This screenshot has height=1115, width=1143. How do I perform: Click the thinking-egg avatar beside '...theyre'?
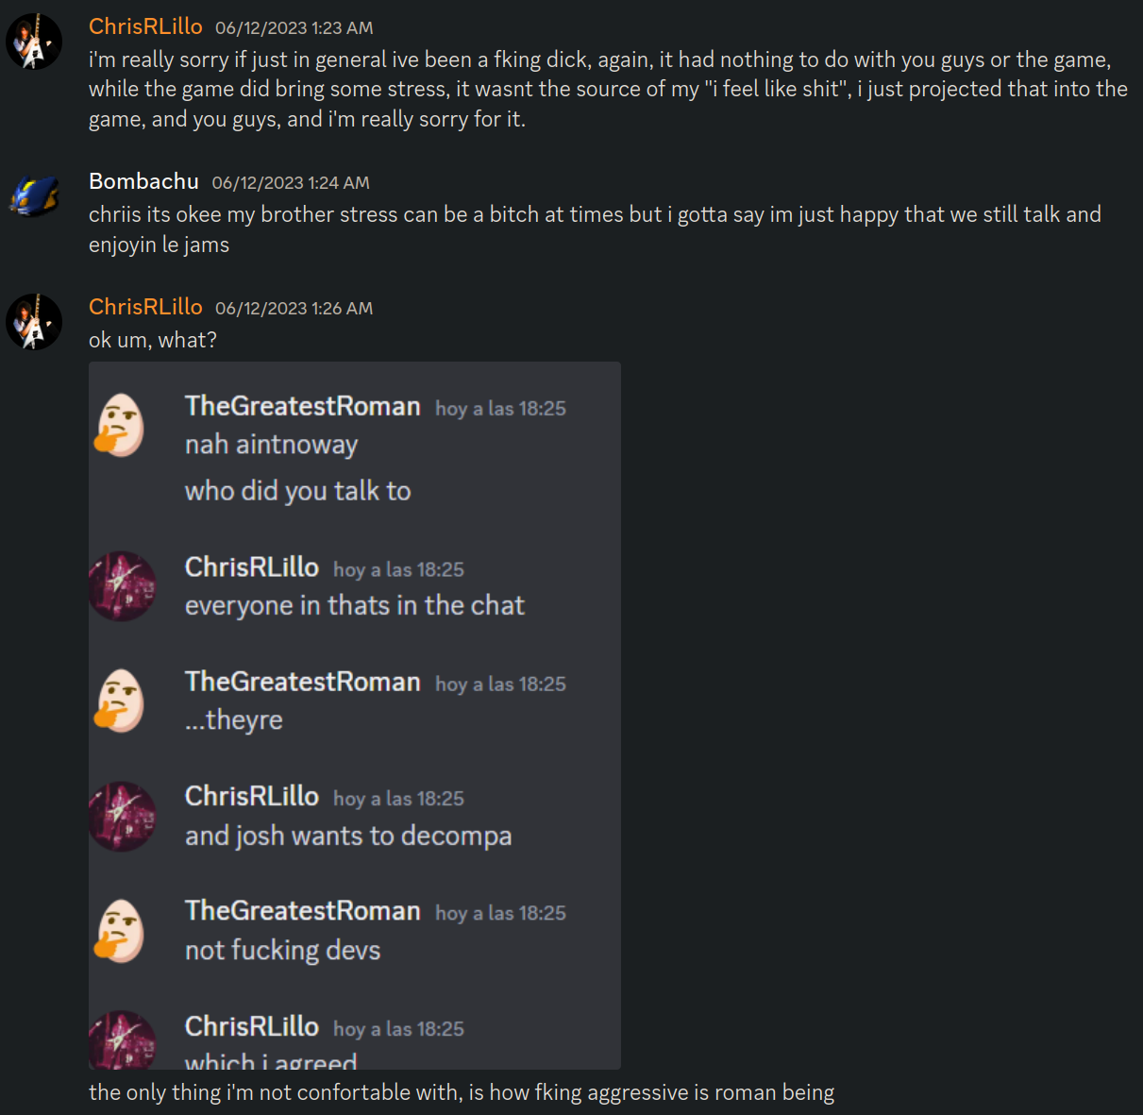click(x=121, y=701)
